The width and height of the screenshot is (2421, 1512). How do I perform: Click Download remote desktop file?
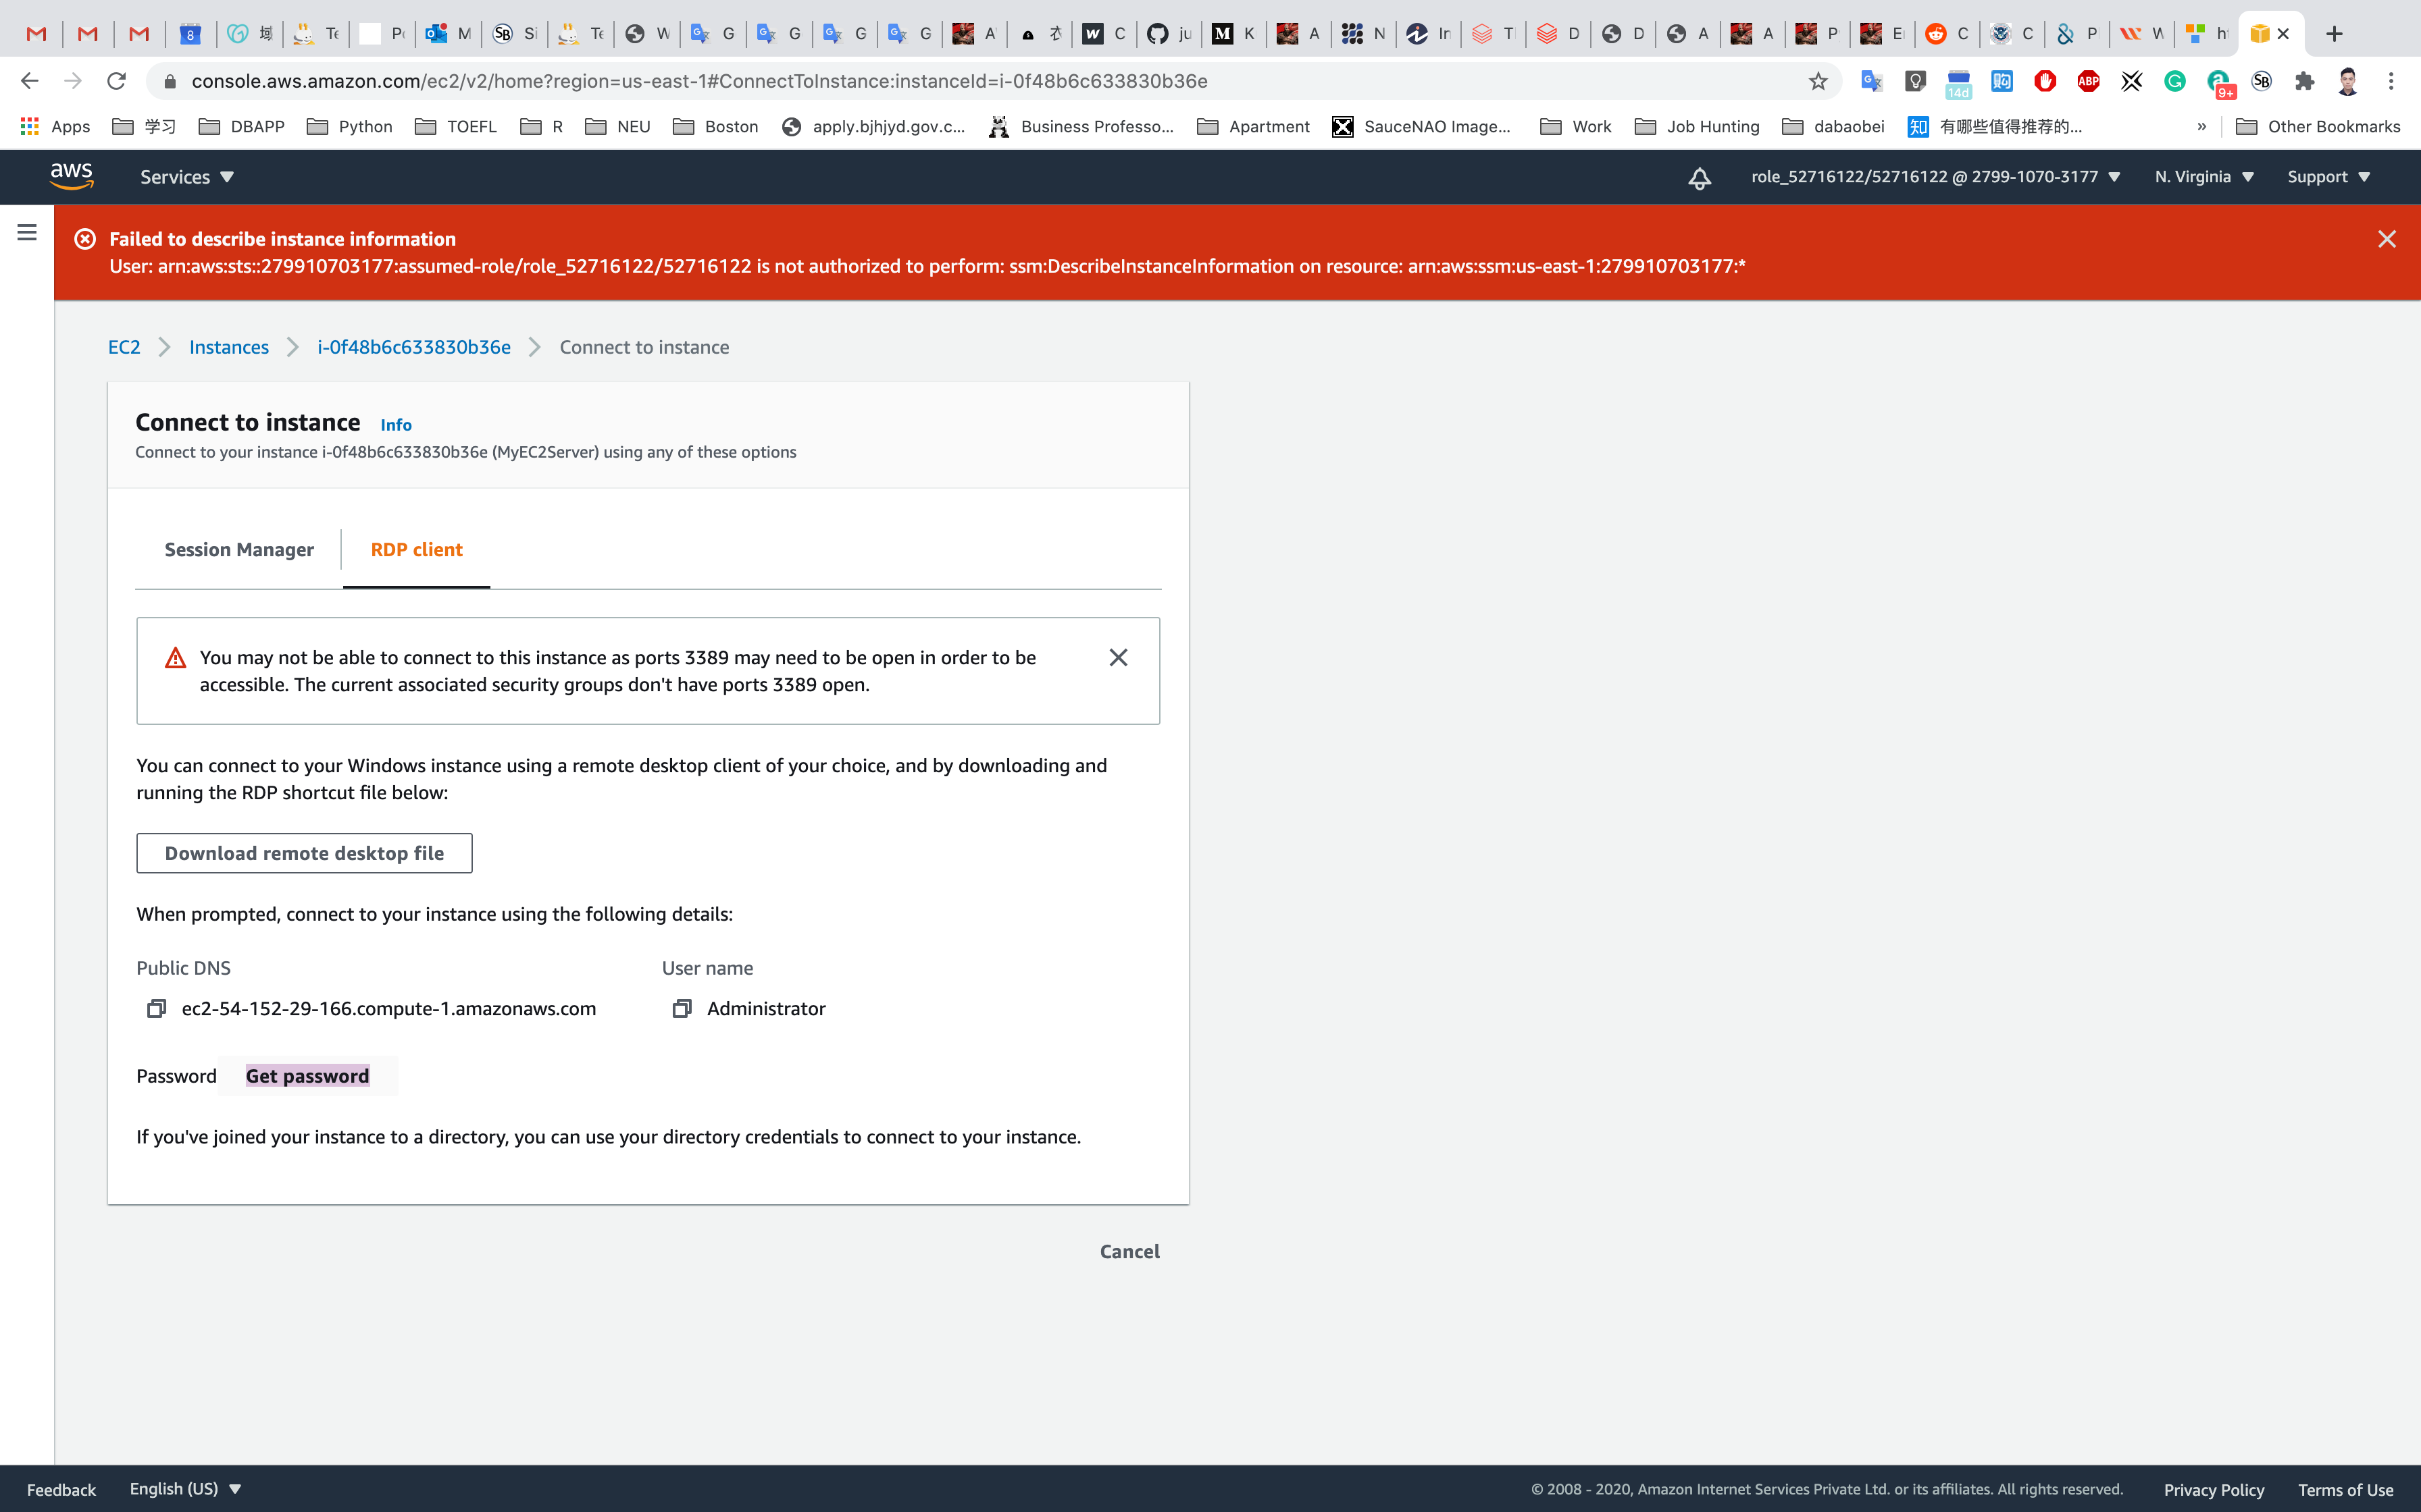coord(304,853)
